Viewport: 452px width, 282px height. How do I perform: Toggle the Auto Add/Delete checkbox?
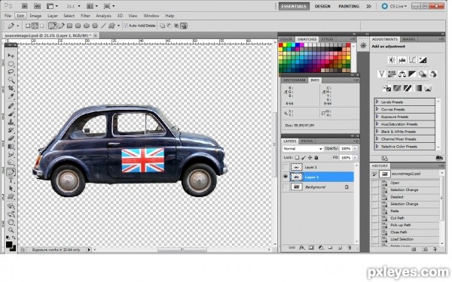pos(126,26)
